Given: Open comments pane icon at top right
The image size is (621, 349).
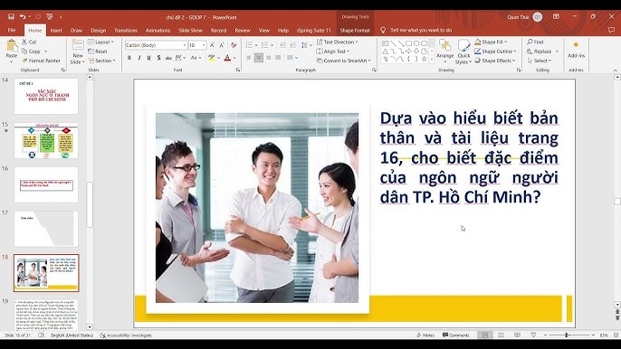Looking at the screenshot, I should click(612, 30).
